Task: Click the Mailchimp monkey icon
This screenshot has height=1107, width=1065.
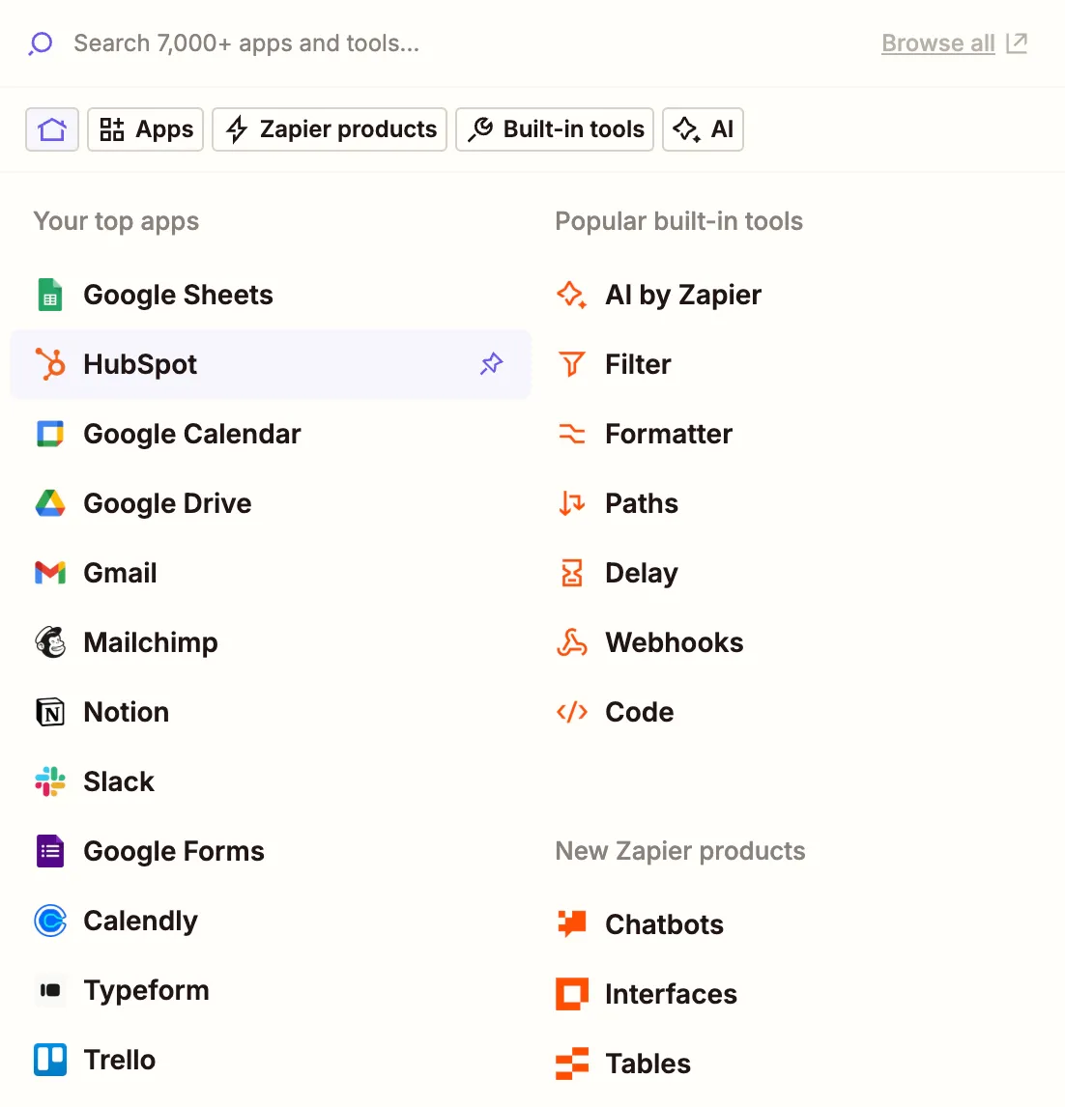Action: pyautogui.click(x=50, y=642)
